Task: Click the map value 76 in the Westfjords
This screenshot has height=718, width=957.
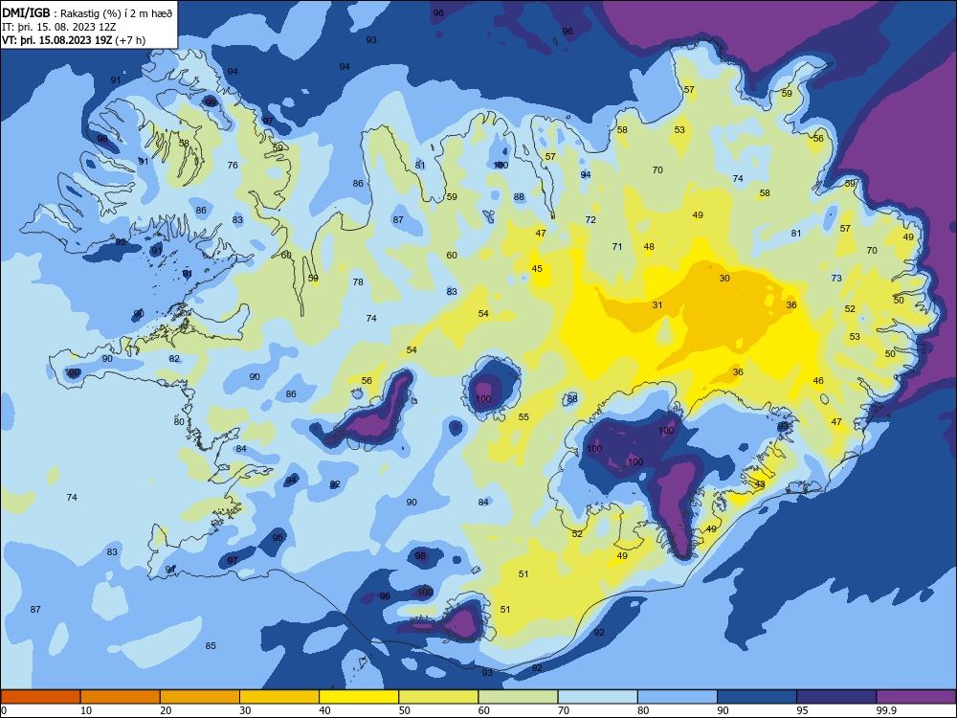Action: [233, 166]
